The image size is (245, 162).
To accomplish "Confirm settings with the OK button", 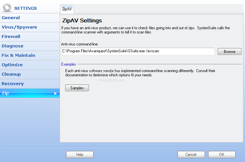I will [x=222, y=155].
